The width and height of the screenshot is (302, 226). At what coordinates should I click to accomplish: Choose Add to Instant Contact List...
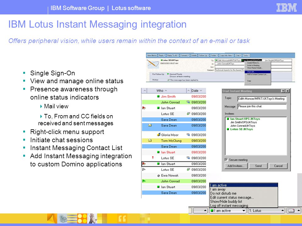click(257, 74)
